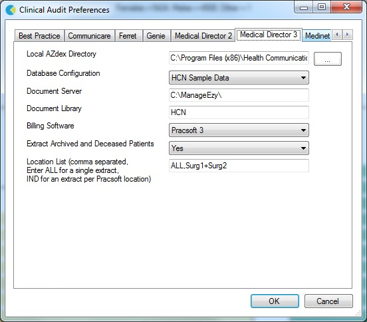This screenshot has width=367, height=322.
Task: Open the Ferret tab
Action: (x=128, y=36)
